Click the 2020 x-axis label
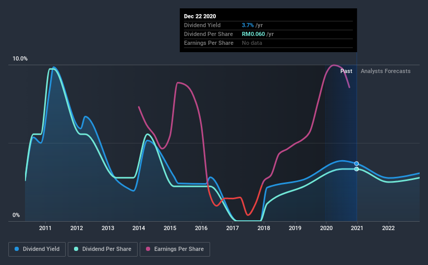 click(326, 228)
